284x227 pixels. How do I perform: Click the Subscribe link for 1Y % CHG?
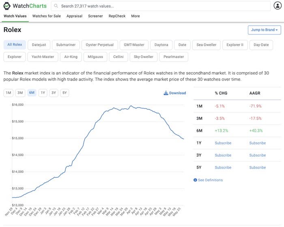[x=223, y=143]
